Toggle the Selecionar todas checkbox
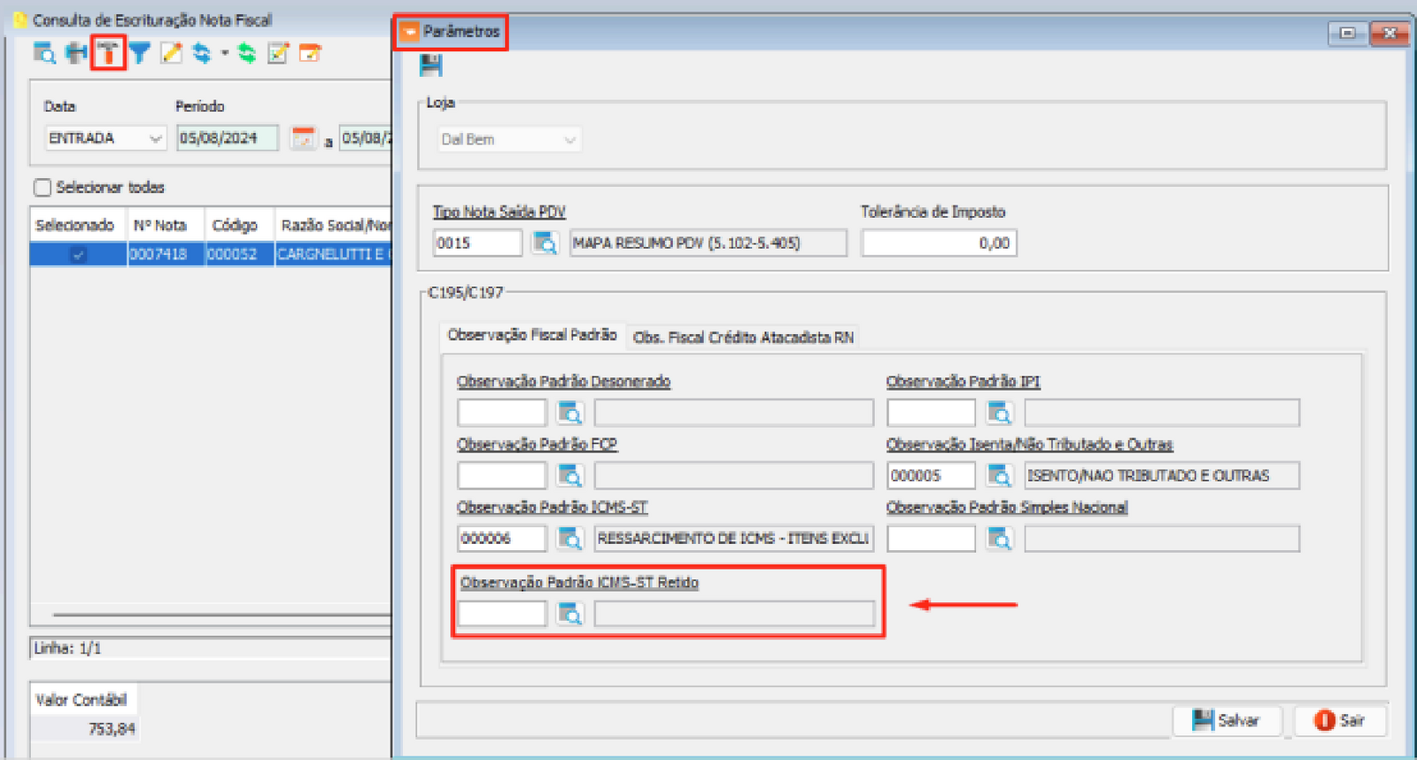Viewport: 1417px width, 760px height. point(43,188)
